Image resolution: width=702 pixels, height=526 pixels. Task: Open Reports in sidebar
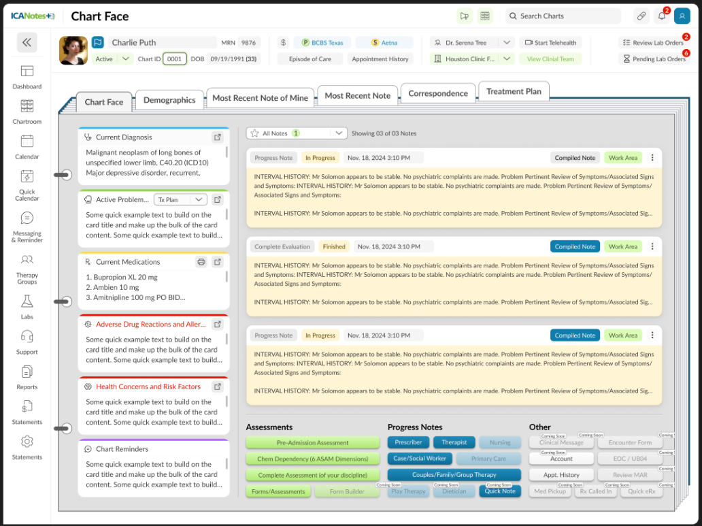(27, 377)
